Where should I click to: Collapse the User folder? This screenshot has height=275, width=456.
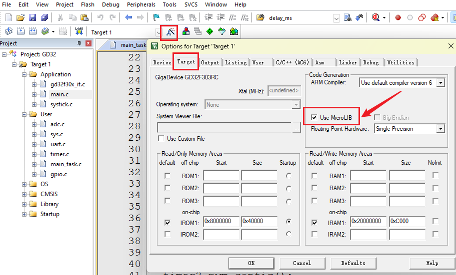24,114
